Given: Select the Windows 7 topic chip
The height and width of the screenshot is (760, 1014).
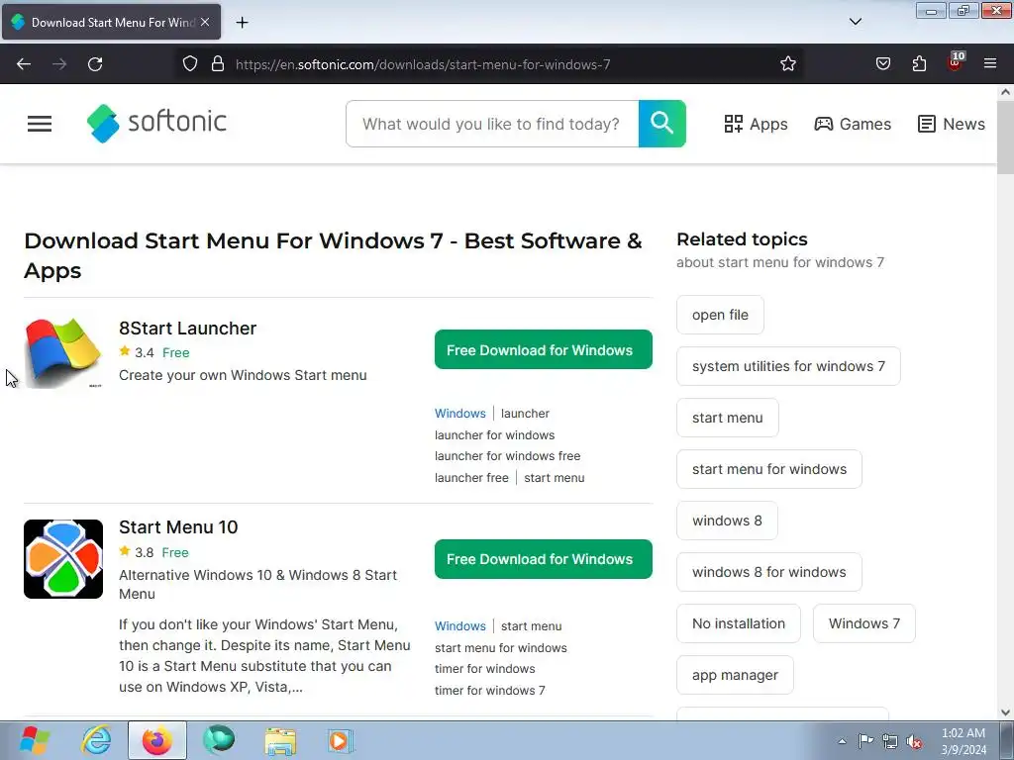Looking at the screenshot, I should coord(863,623).
